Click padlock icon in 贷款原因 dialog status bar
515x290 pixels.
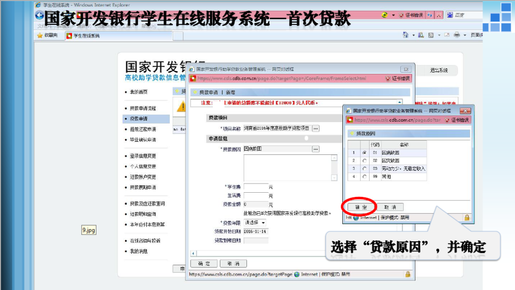pos(467,217)
